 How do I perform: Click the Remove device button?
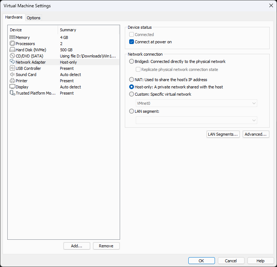[x=106, y=246]
